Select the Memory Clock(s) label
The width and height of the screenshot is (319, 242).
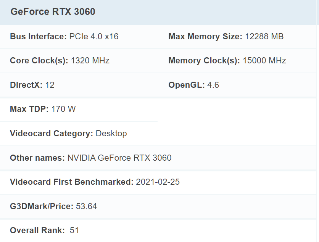[204, 61]
